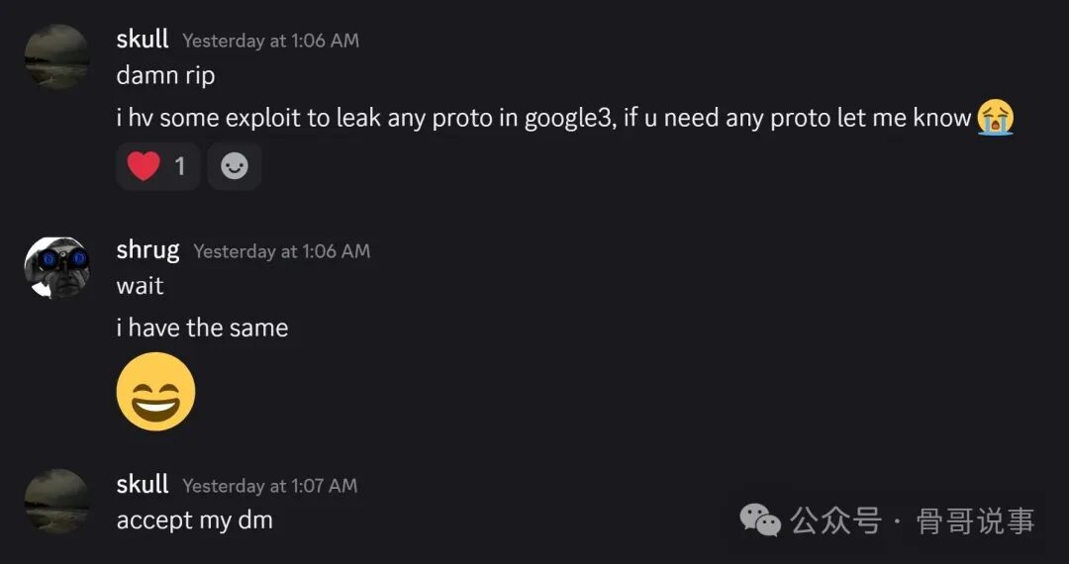Select the 'damn rip' message text

tap(165, 75)
